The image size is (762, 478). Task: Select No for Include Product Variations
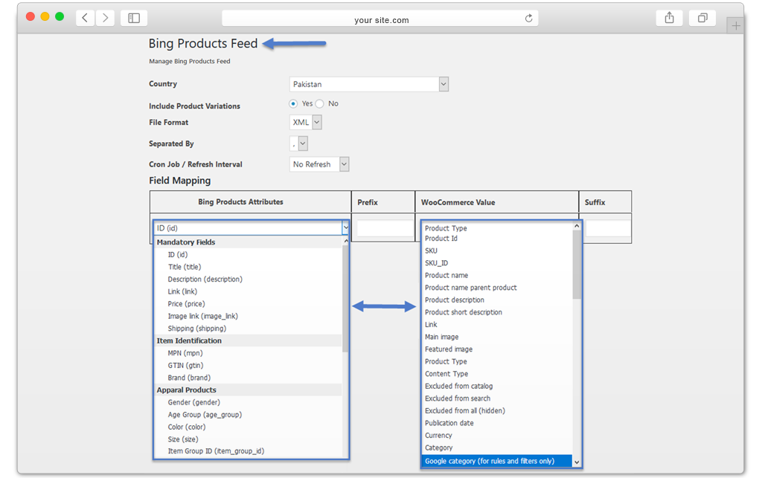click(x=319, y=103)
